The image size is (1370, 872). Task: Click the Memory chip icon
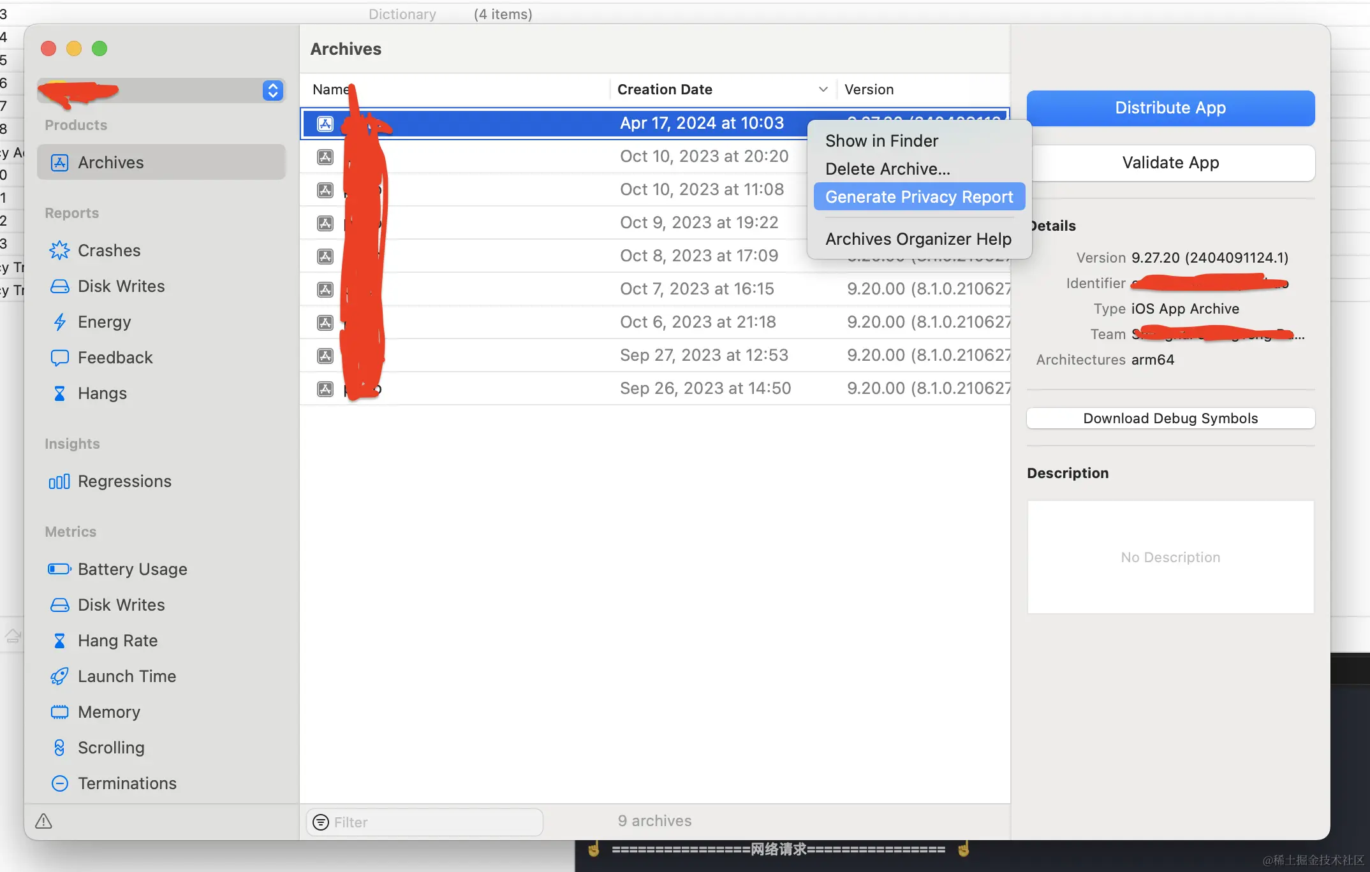(59, 712)
